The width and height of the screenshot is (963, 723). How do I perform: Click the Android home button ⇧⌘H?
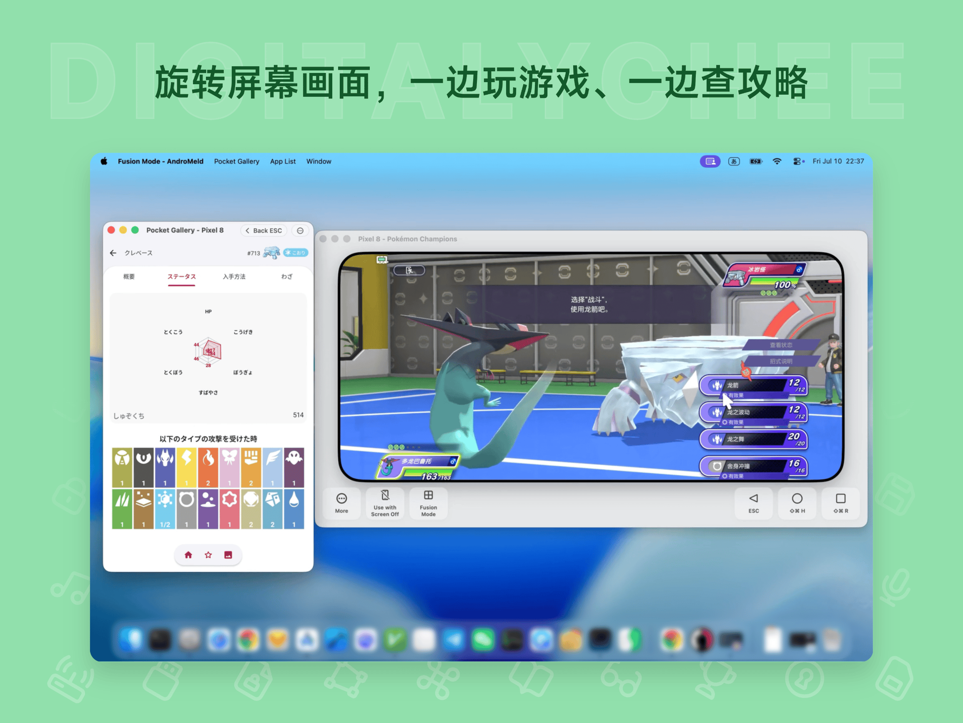pyautogui.click(x=797, y=504)
